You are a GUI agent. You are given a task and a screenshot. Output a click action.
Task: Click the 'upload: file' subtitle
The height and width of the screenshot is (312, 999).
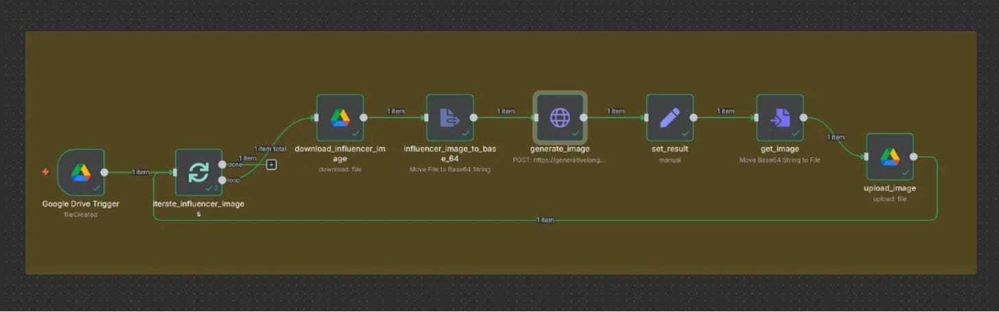[x=890, y=199]
